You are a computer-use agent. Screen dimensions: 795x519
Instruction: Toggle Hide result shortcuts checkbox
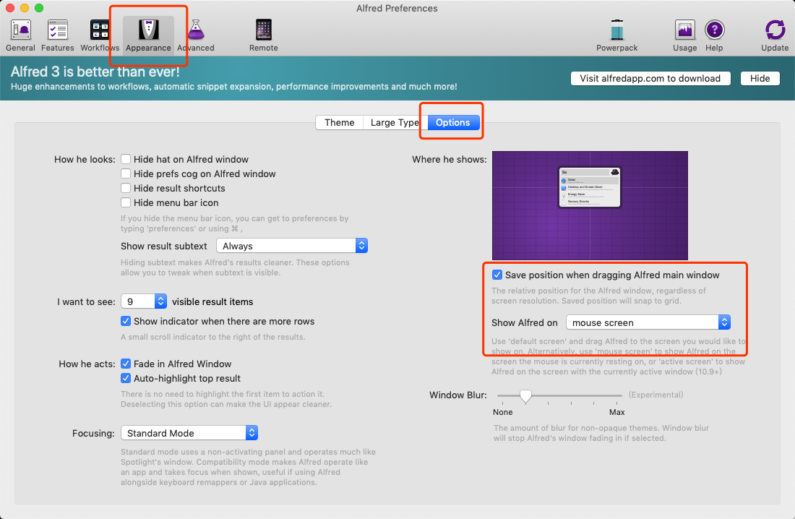tap(126, 188)
